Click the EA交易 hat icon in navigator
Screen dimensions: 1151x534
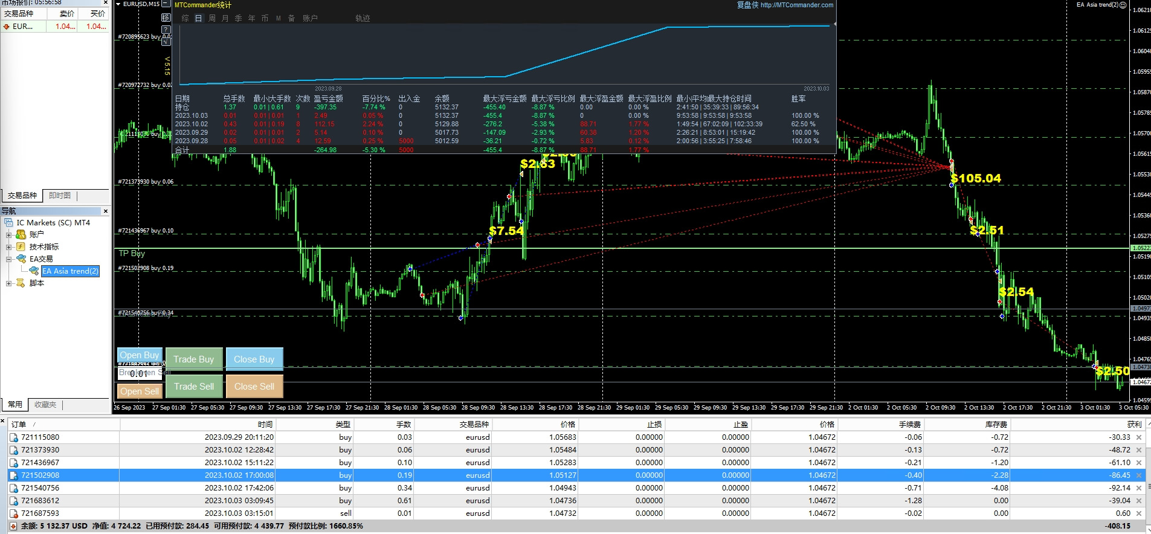pos(21,259)
